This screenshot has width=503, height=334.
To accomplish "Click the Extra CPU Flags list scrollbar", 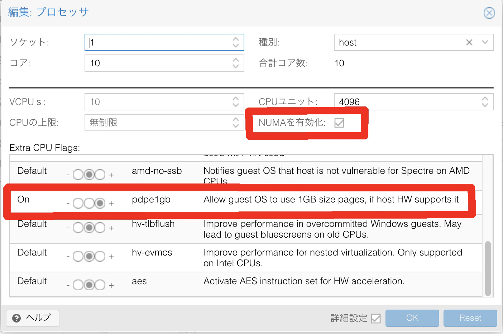I will click(x=488, y=268).
